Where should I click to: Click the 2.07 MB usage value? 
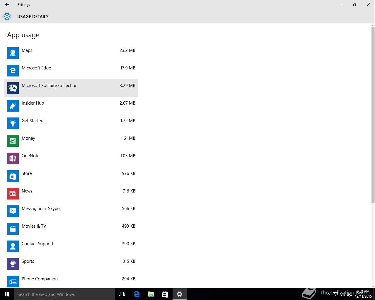[x=127, y=103]
